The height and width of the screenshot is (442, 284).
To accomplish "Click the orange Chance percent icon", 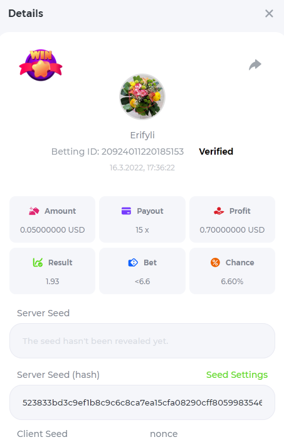I will pyautogui.click(x=215, y=262).
